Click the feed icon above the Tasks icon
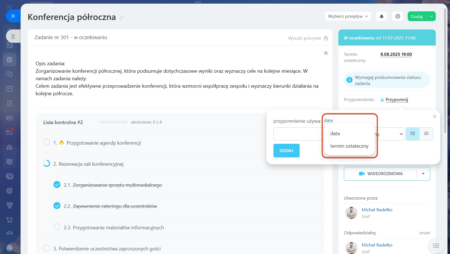This screenshot has width=450, height=254. 9,45
